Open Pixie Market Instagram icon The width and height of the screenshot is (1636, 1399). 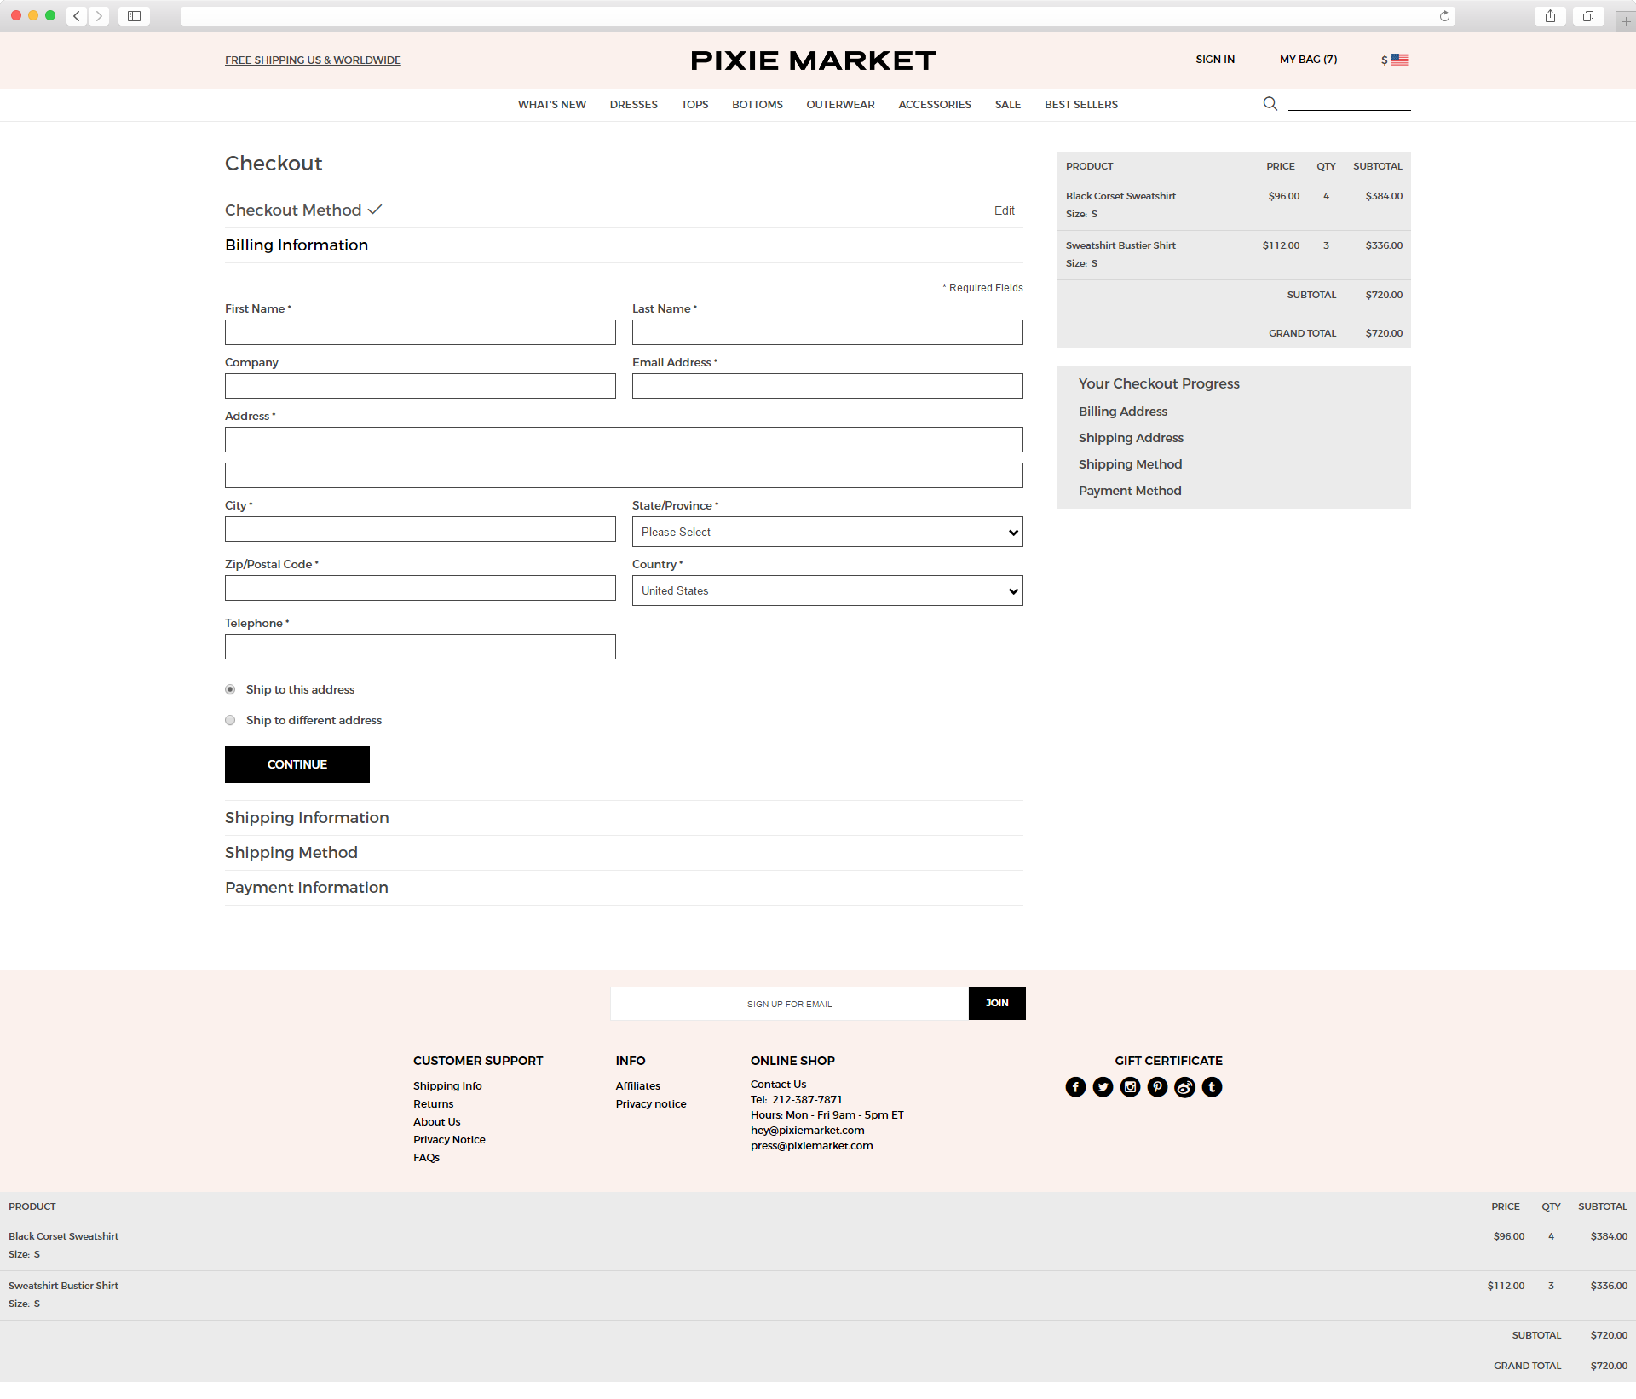point(1130,1087)
